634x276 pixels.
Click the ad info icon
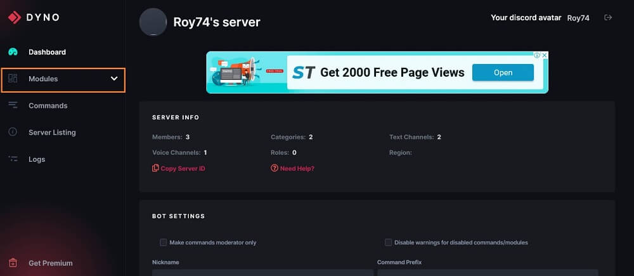(x=538, y=55)
